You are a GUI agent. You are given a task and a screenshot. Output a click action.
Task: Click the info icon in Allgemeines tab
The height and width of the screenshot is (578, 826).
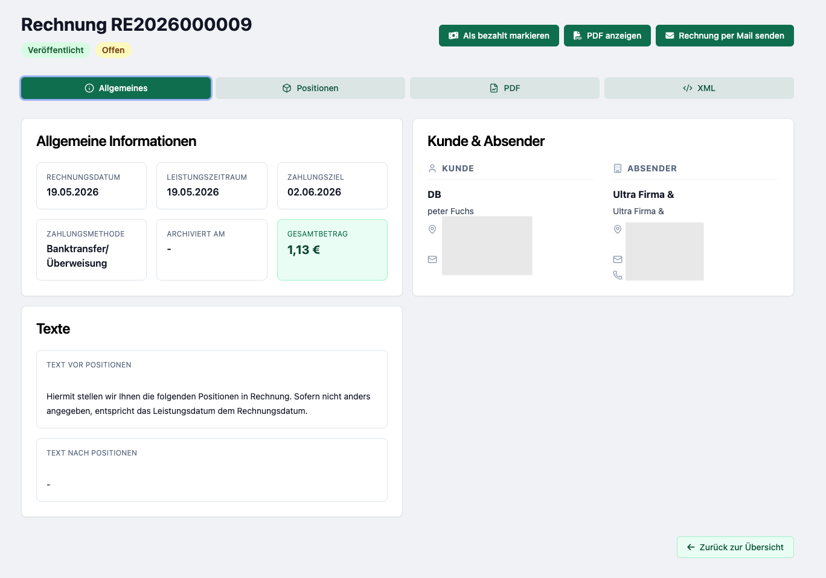pyautogui.click(x=89, y=88)
